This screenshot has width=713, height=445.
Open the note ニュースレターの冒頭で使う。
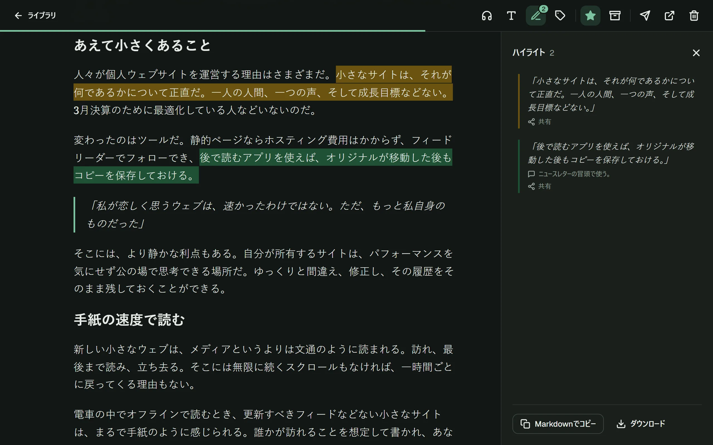coord(569,174)
